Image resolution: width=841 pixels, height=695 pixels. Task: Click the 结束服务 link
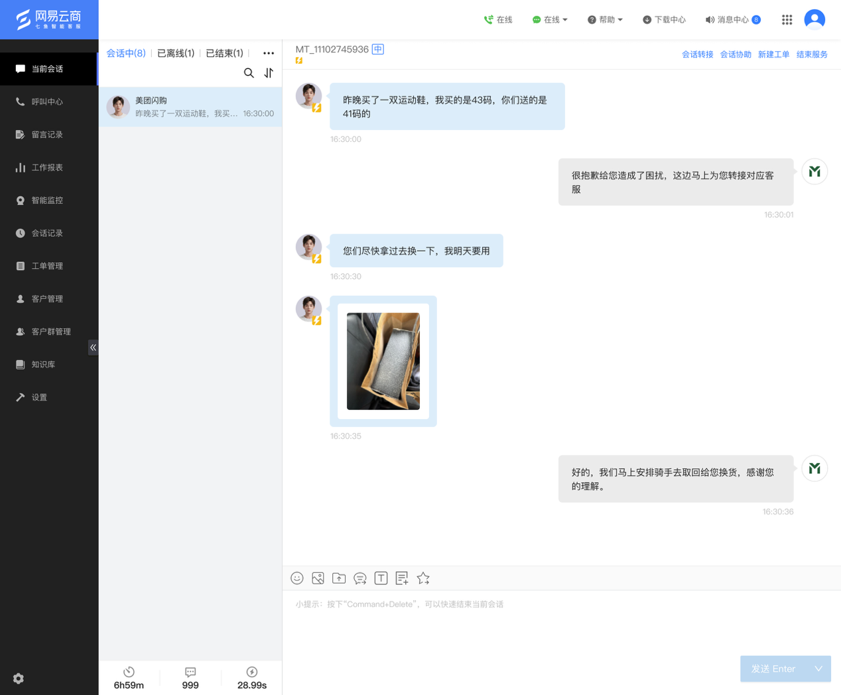click(812, 54)
